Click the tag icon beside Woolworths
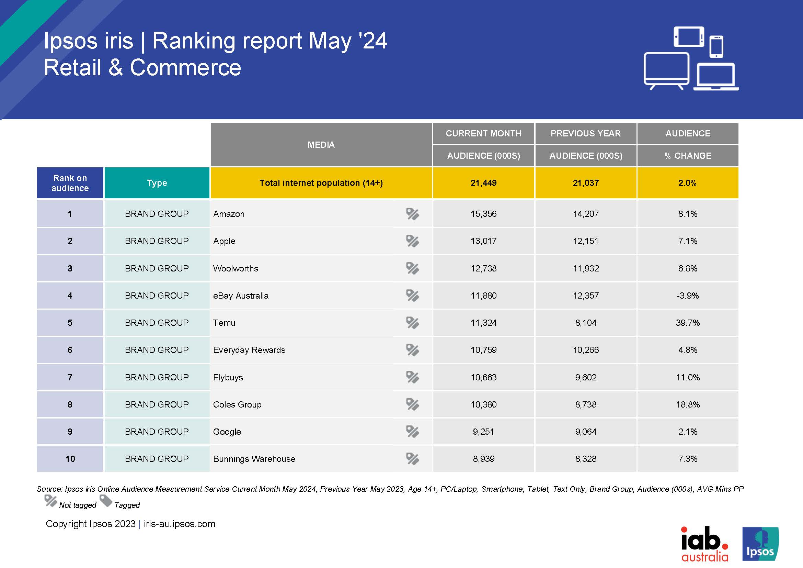This screenshot has width=803, height=568. 412,268
